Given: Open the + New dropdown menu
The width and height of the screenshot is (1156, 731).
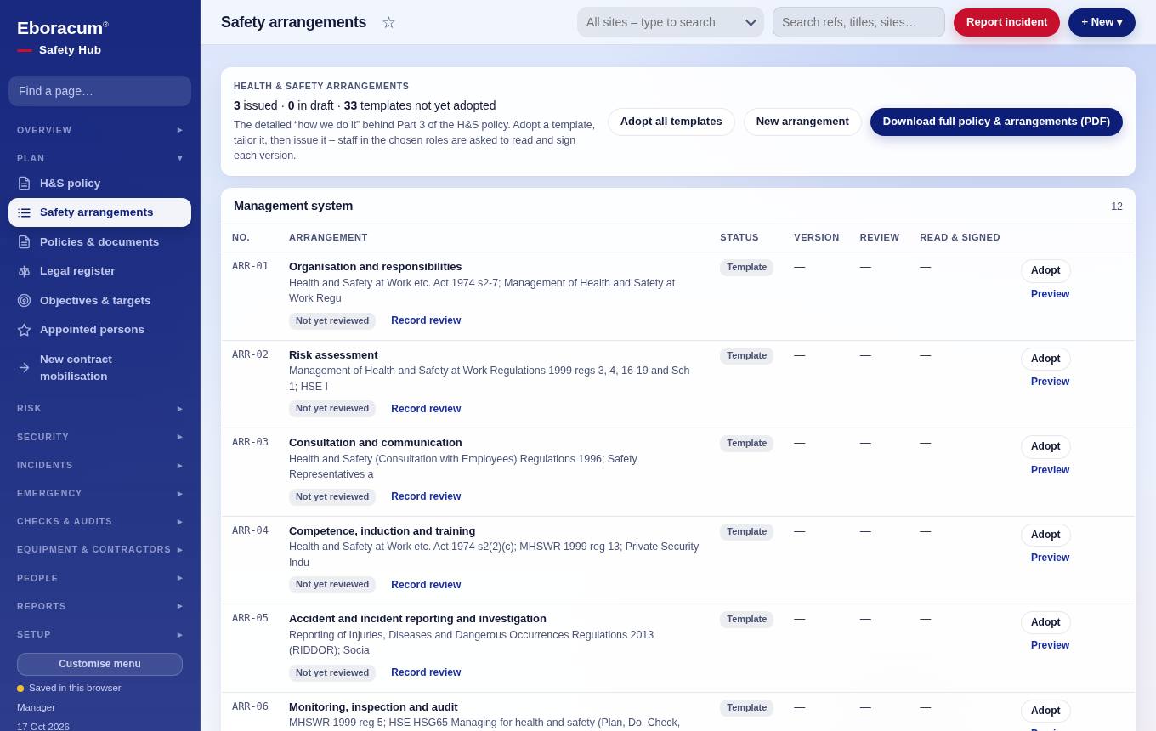Looking at the screenshot, I should pyautogui.click(x=1102, y=22).
